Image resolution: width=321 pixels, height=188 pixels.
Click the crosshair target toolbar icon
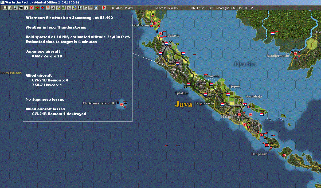click(80, 8)
